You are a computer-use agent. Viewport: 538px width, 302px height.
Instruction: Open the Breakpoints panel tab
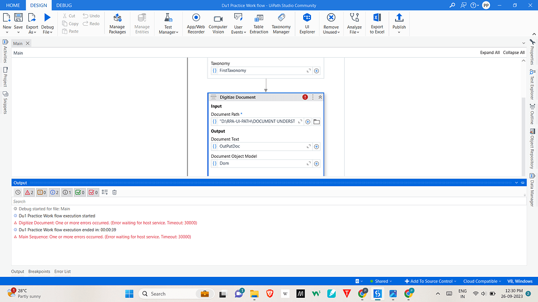(x=39, y=271)
